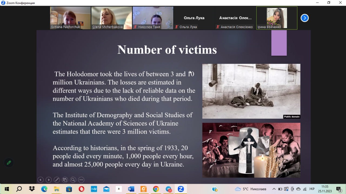Go to previous slide in slideshow controls
The image size is (346, 194).
click(x=40, y=180)
